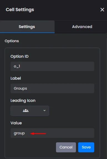Click the Value field containing group
Viewport: 107px width, 159px height.
(x=52, y=133)
